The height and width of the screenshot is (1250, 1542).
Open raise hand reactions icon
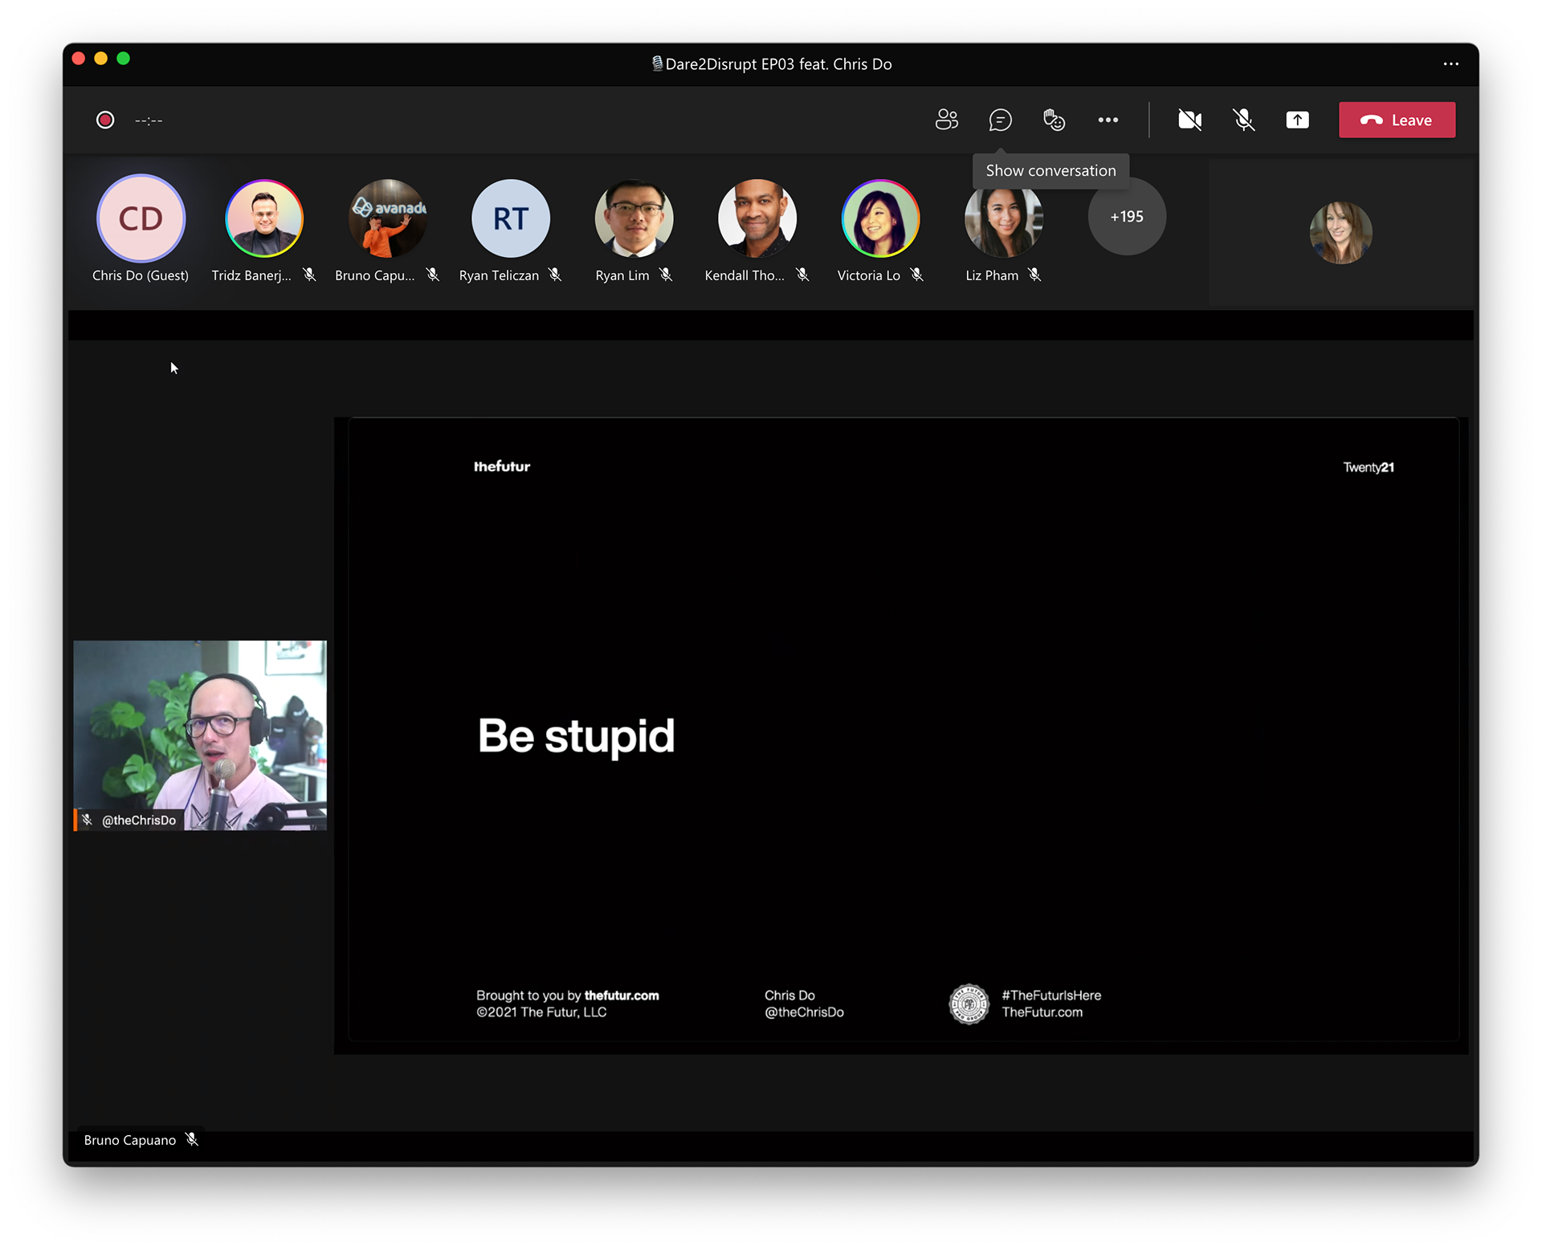click(x=1054, y=120)
